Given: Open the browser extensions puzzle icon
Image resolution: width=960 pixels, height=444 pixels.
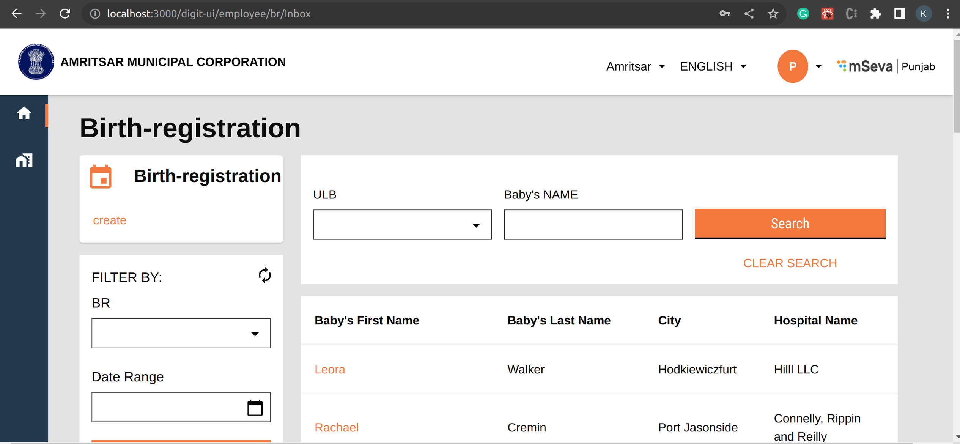Looking at the screenshot, I should 875,14.
